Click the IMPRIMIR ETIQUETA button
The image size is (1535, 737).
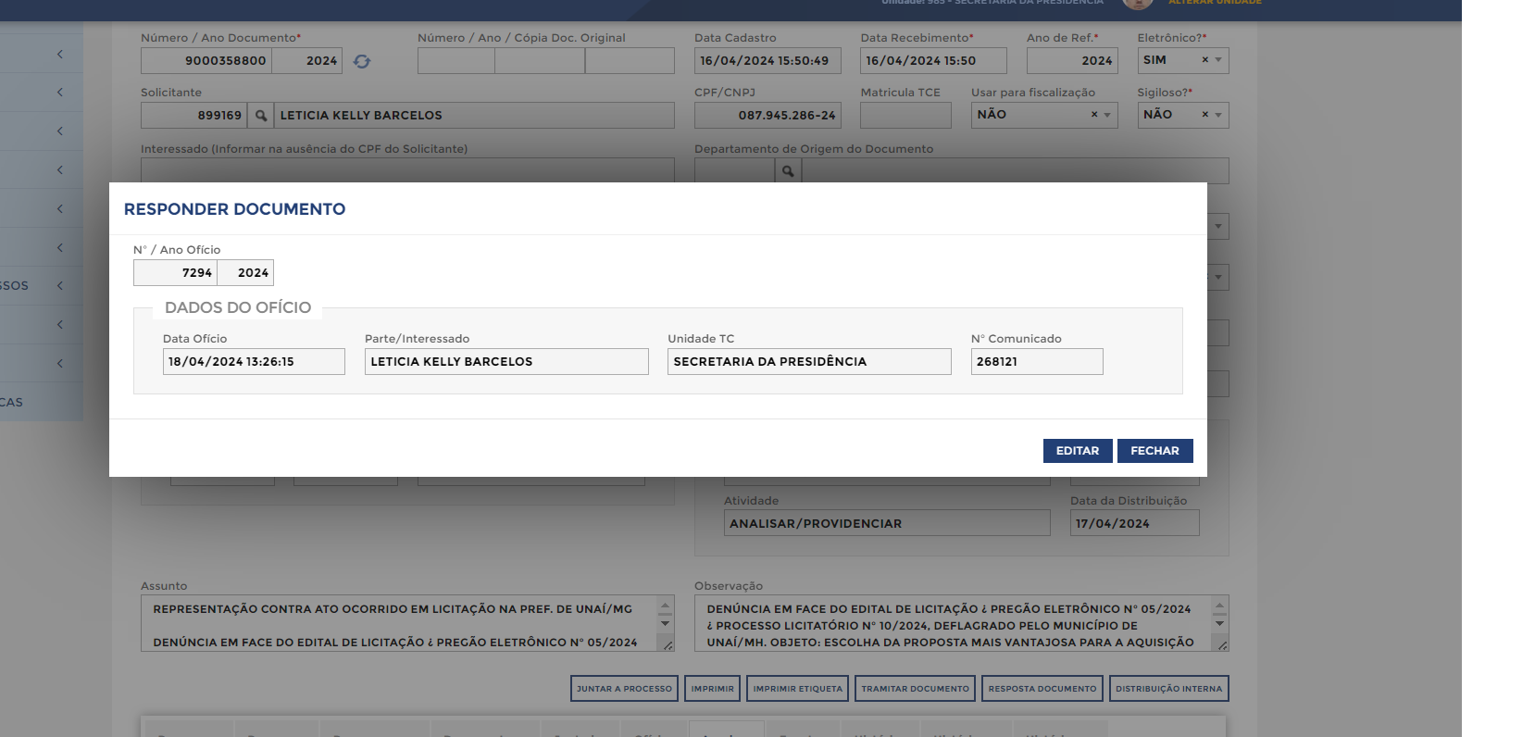coord(797,689)
